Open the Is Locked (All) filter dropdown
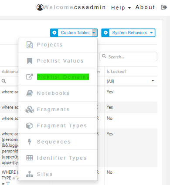Viewport: 170px width, 185px height. 153,81
